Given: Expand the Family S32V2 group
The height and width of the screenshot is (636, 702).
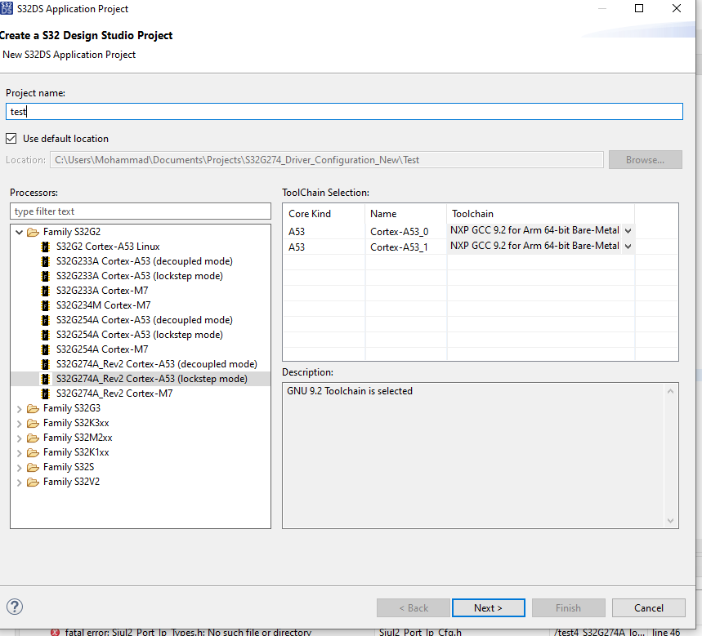Looking at the screenshot, I should click(x=19, y=482).
